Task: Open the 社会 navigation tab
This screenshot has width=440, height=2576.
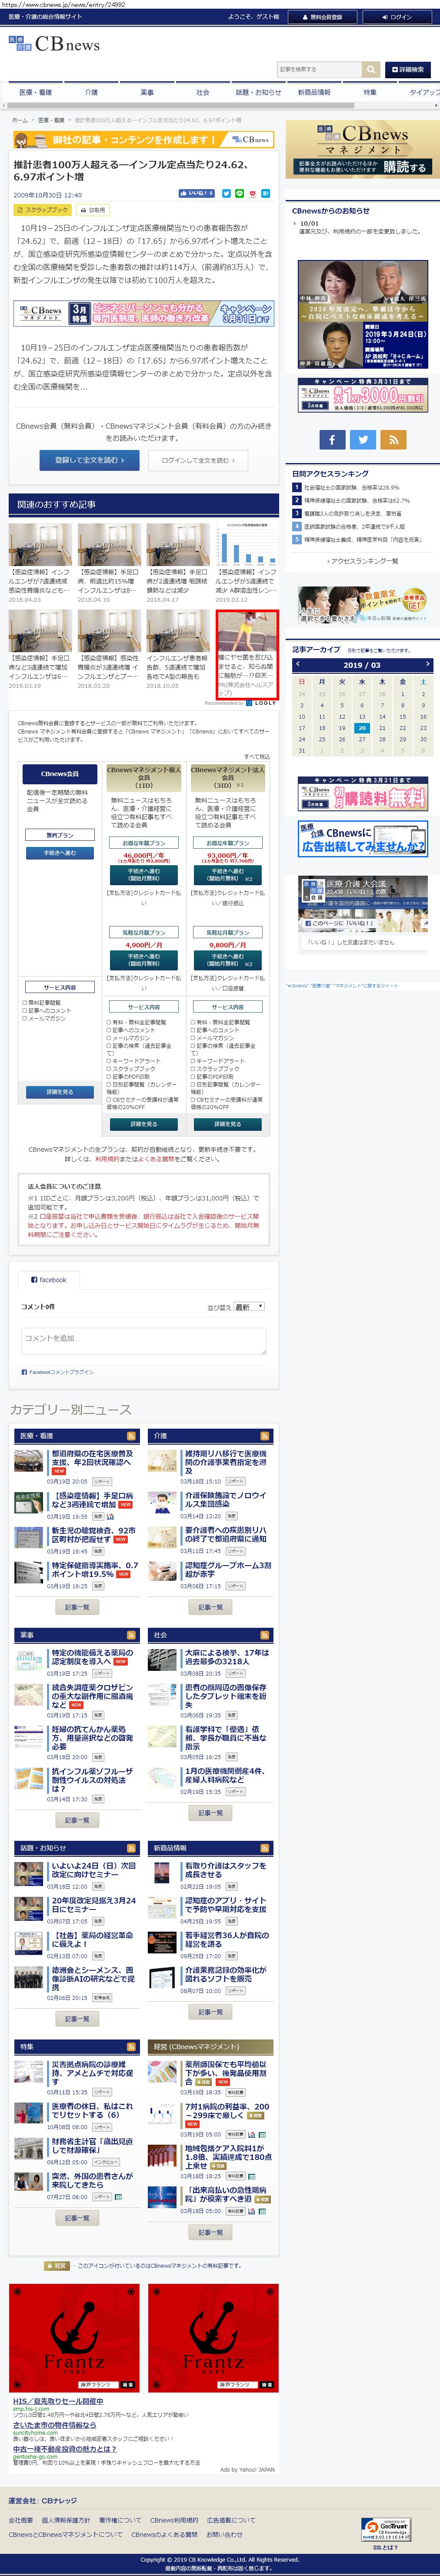Action: click(203, 92)
